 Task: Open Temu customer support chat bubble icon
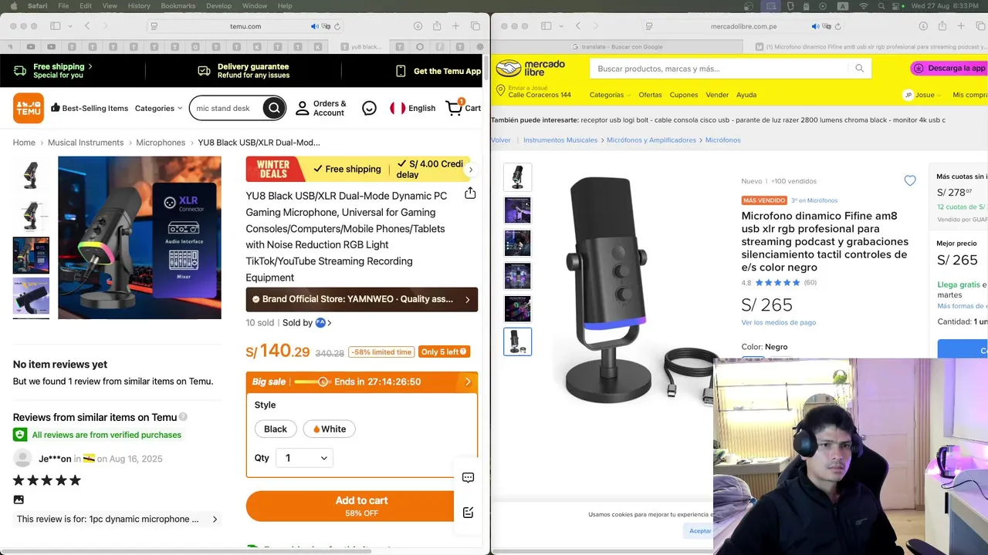tap(370, 109)
